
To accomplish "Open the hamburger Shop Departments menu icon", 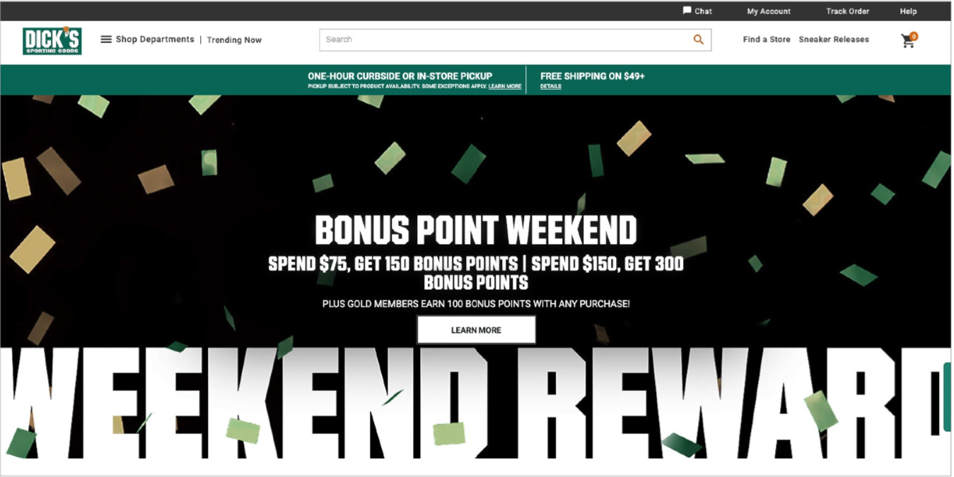I will coord(106,40).
